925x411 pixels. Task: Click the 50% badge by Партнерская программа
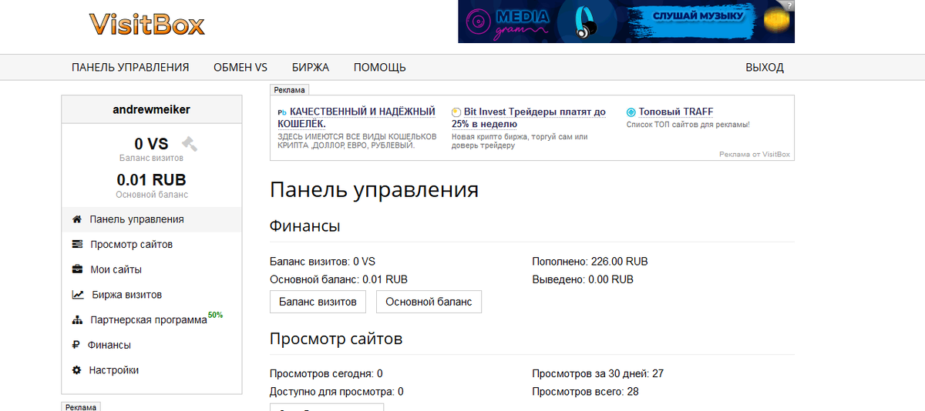coord(215,316)
